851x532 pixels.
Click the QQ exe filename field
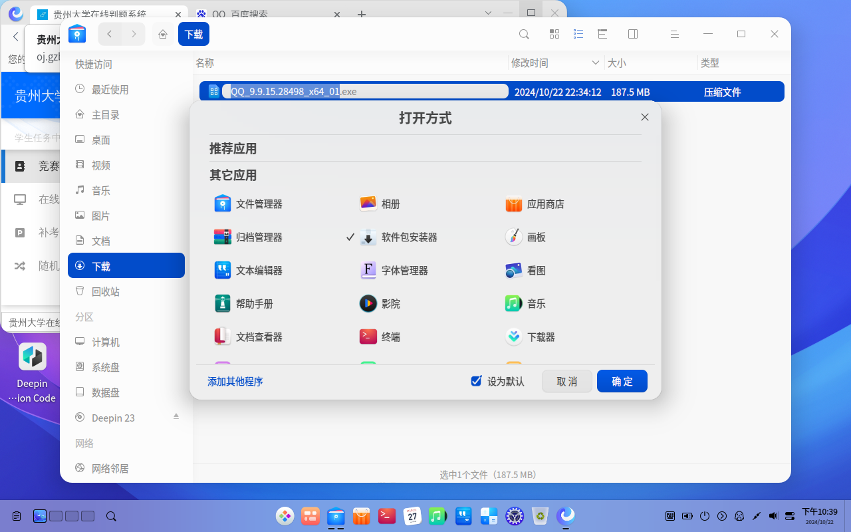(366, 92)
